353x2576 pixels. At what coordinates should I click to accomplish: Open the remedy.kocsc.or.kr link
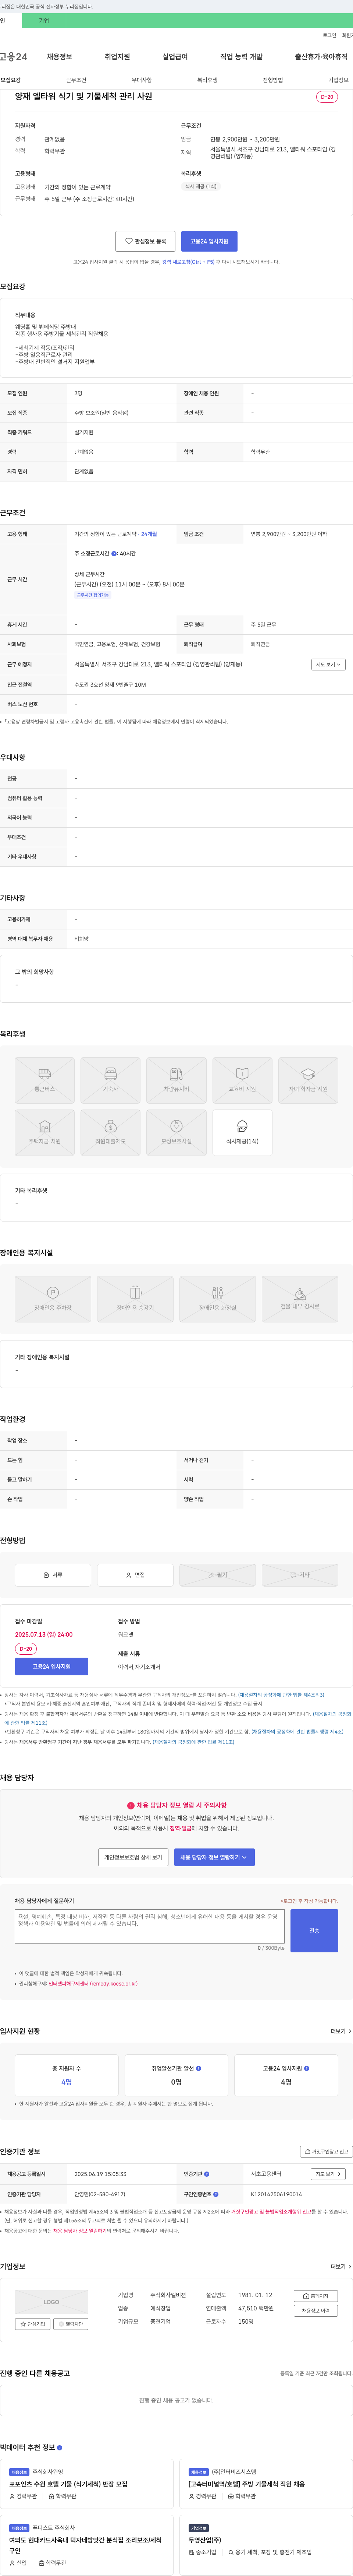coord(93,1984)
